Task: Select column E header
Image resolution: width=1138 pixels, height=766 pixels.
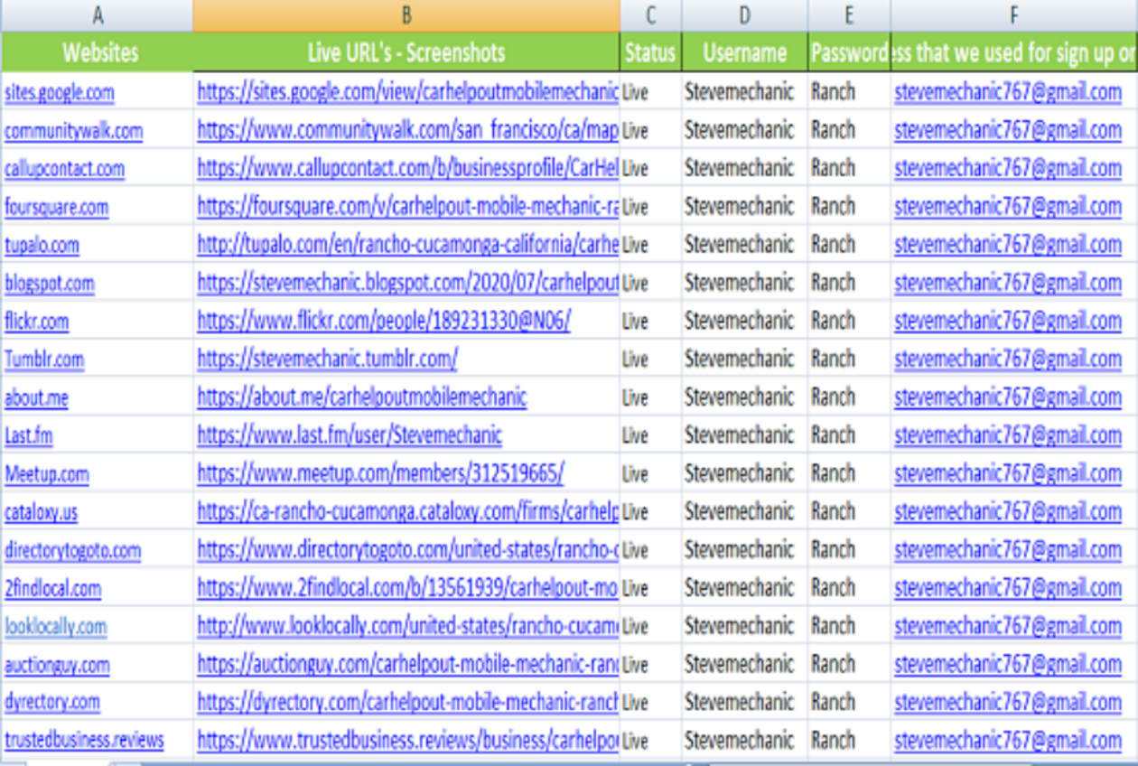Action: tap(849, 15)
